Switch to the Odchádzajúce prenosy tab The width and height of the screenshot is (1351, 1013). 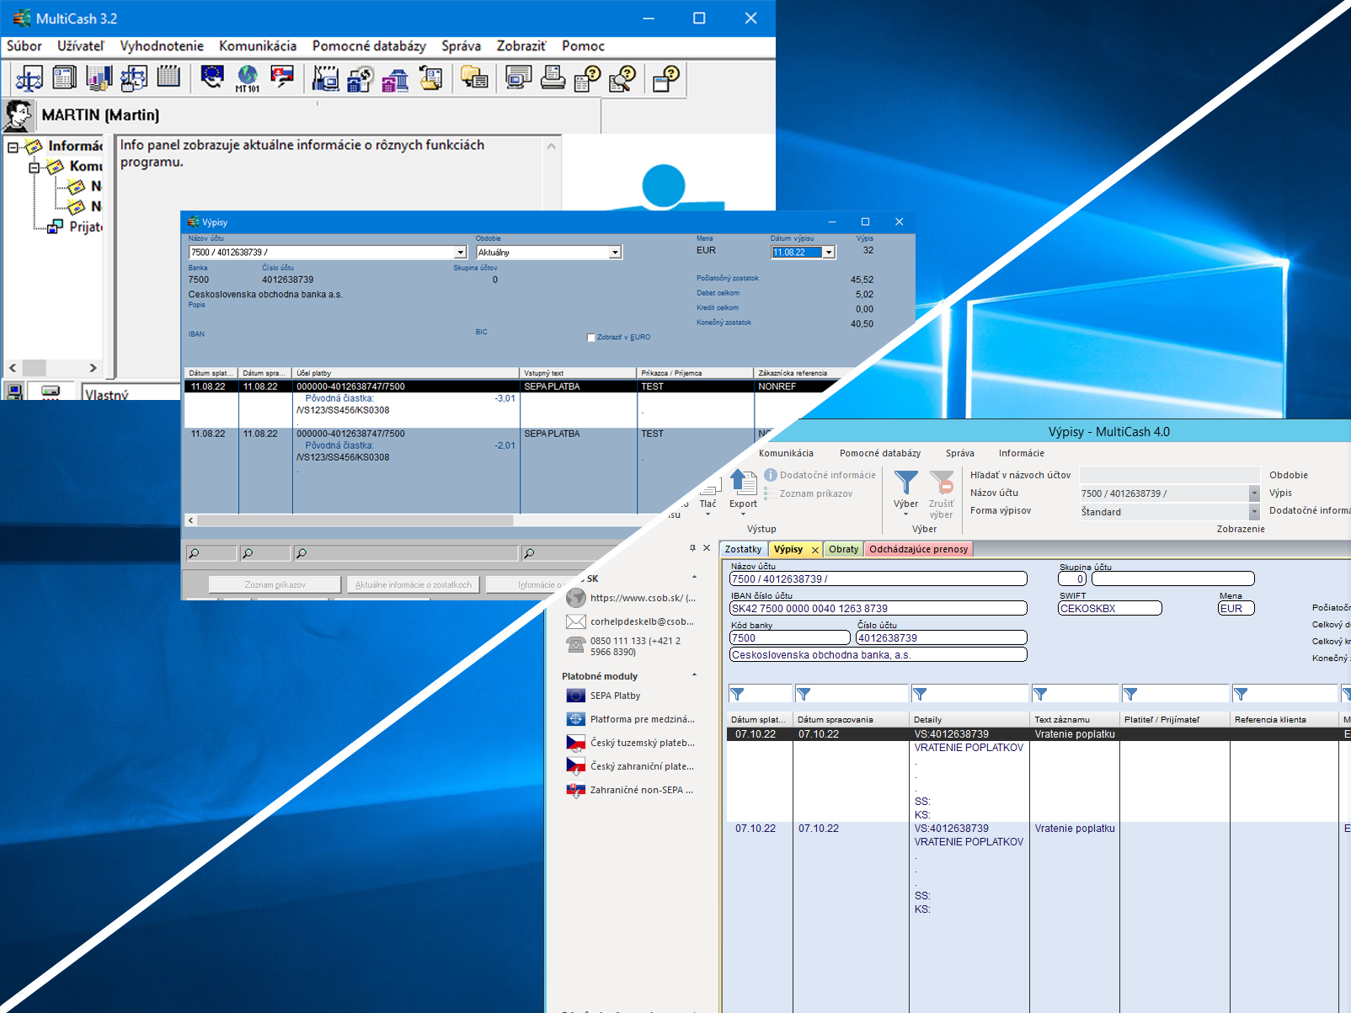click(x=918, y=549)
